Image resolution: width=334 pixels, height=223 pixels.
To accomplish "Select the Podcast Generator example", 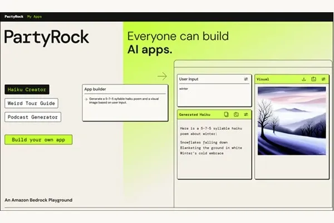I will pyautogui.click(x=33, y=117).
